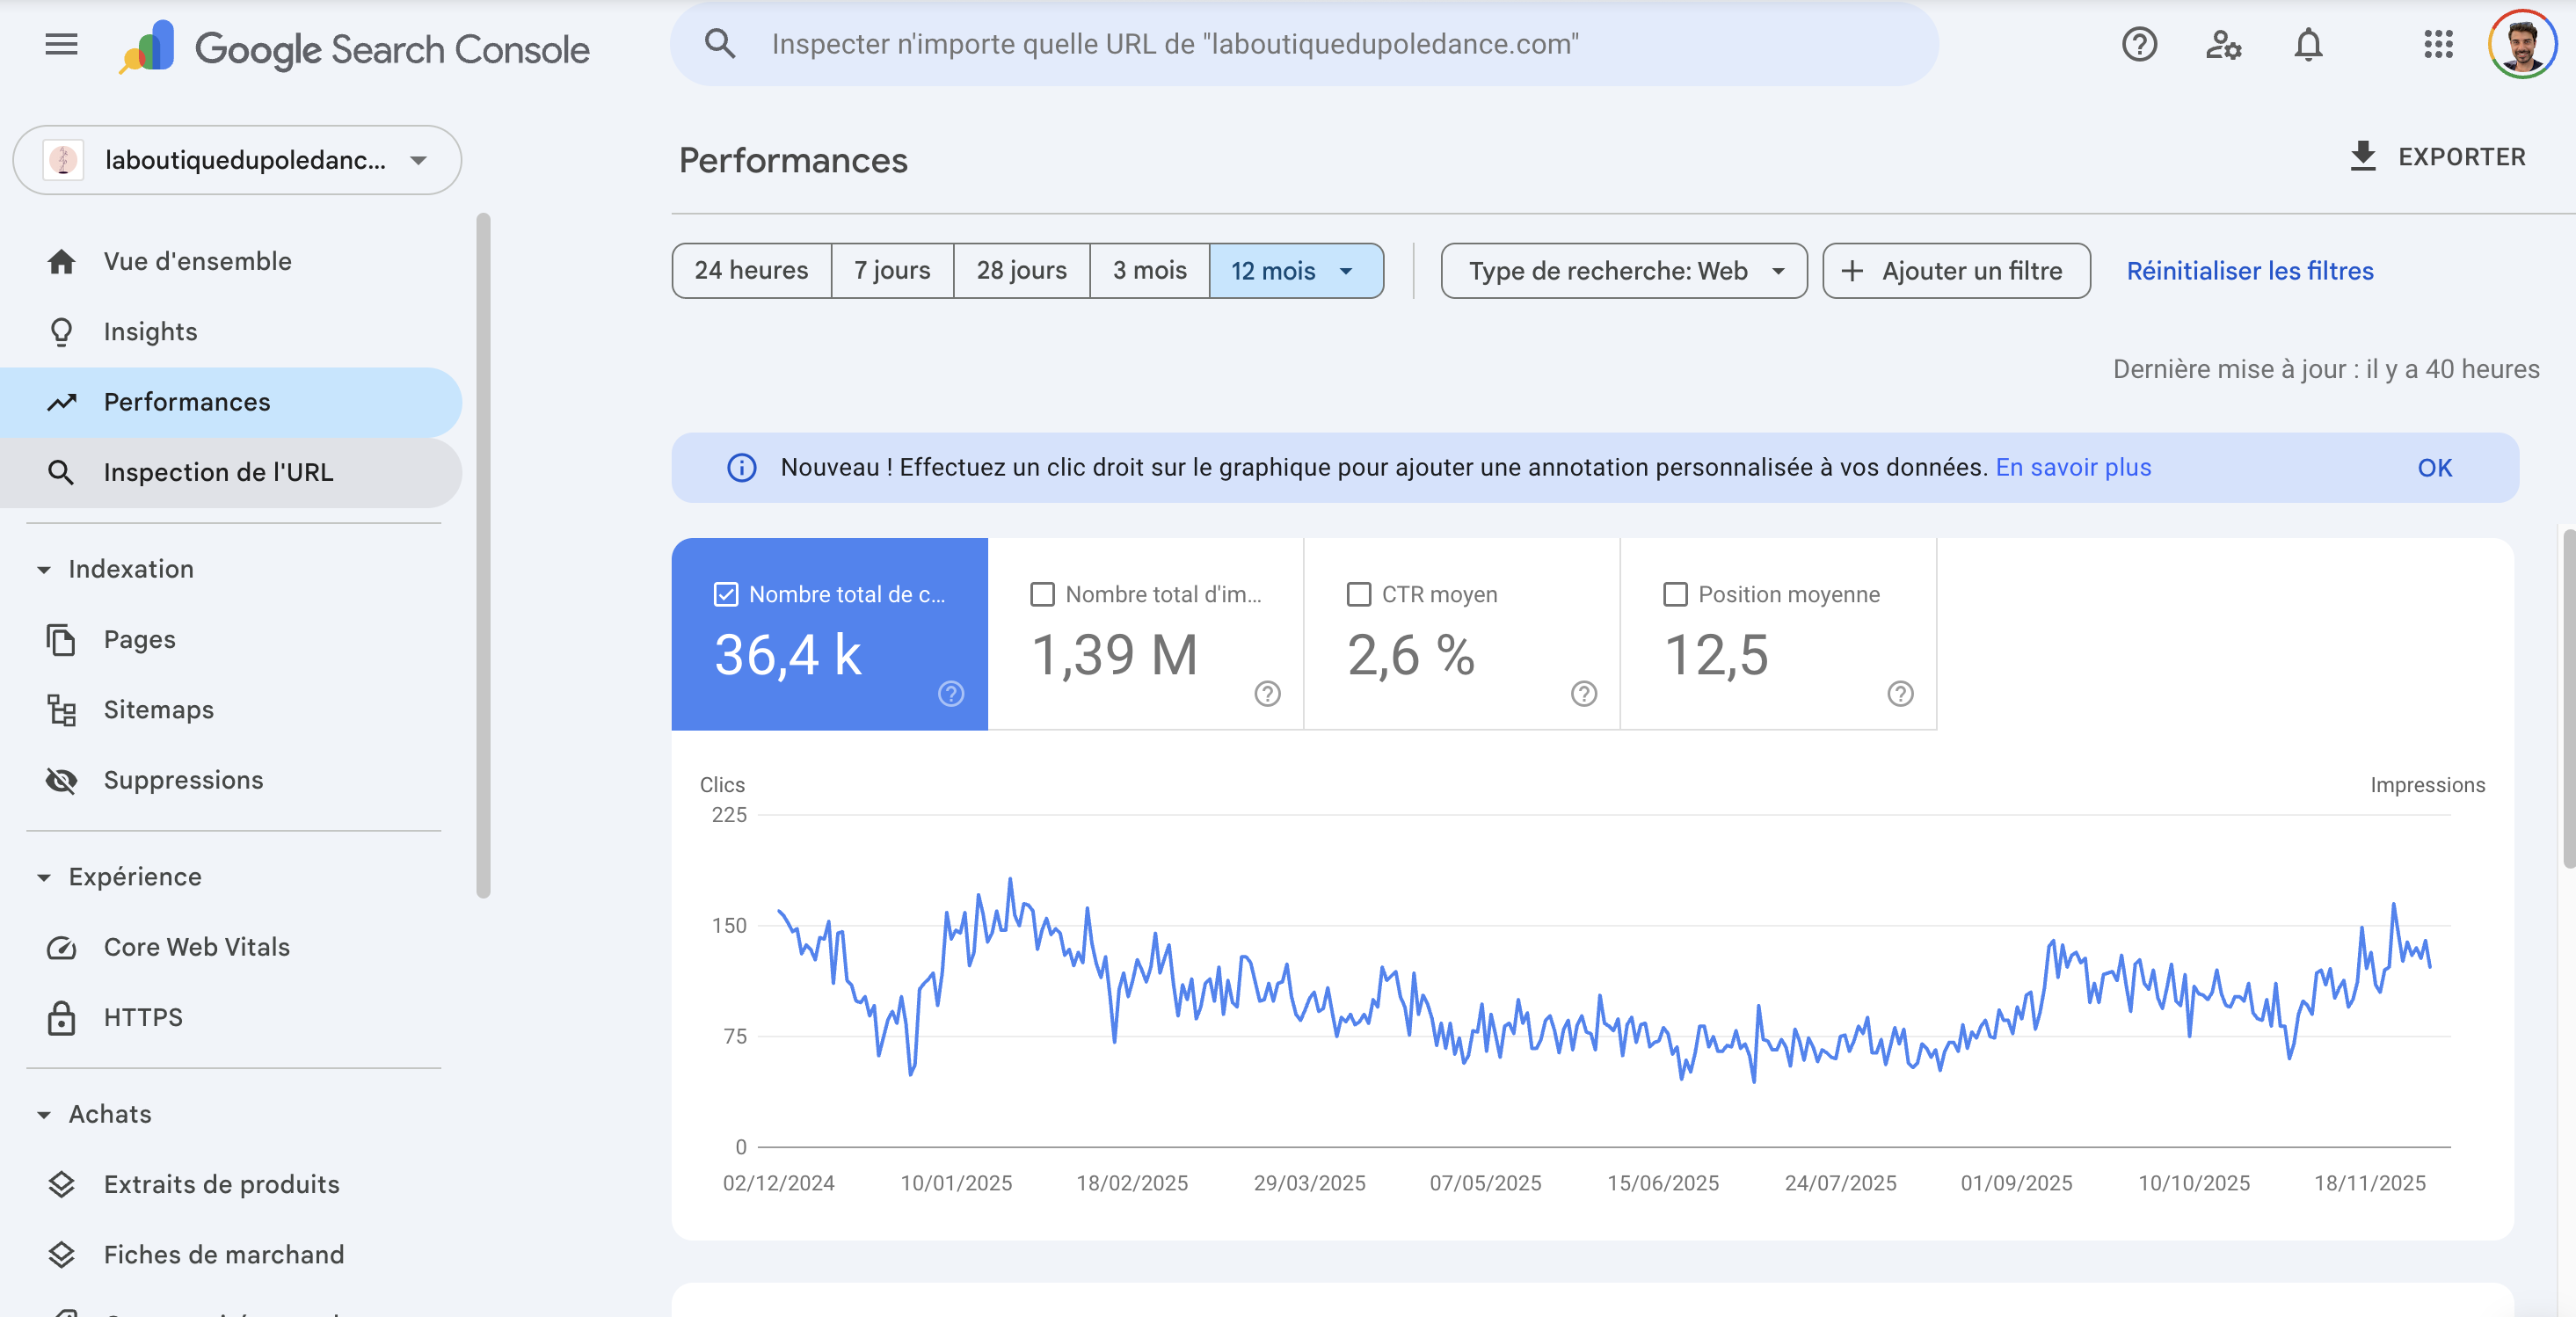2576x1317 pixels.
Task: Click the help question mark icon
Action: click(2139, 44)
